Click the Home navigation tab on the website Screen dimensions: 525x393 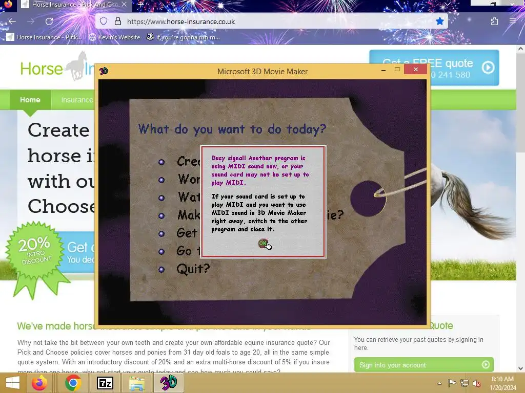point(30,100)
